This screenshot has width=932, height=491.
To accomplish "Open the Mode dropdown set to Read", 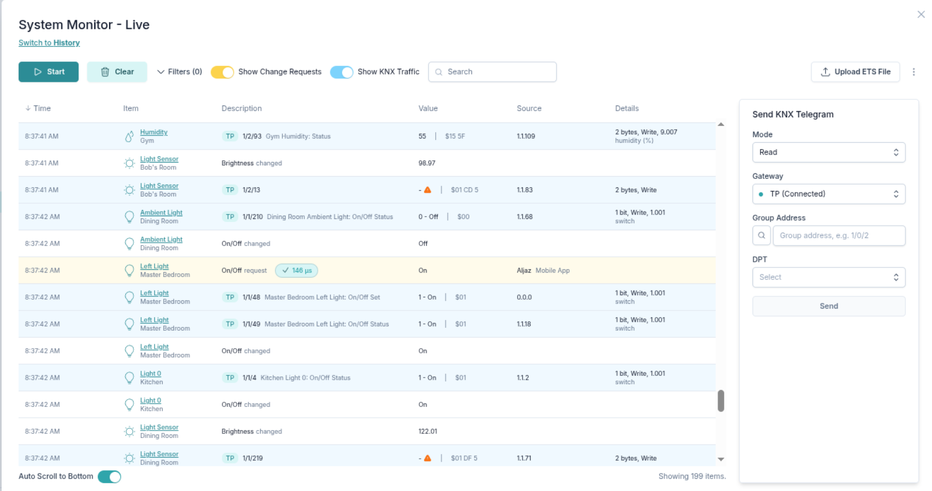I will (828, 152).
